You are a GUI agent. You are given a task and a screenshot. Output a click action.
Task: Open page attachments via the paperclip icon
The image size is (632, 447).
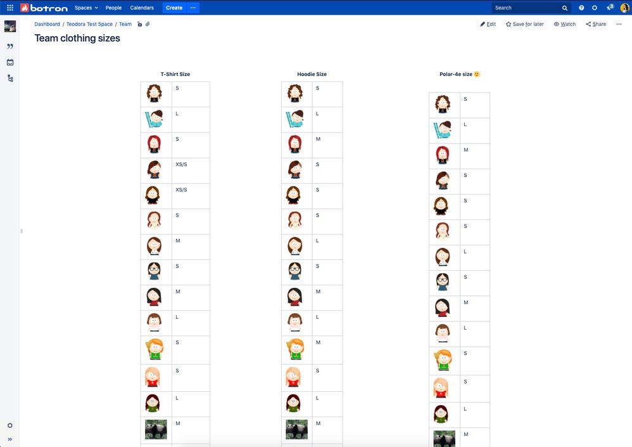pos(148,24)
